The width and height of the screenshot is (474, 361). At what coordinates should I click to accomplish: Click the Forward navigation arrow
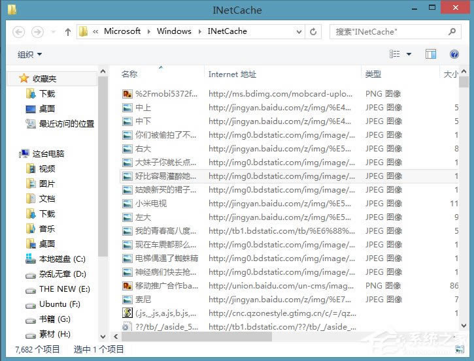[37, 32]
